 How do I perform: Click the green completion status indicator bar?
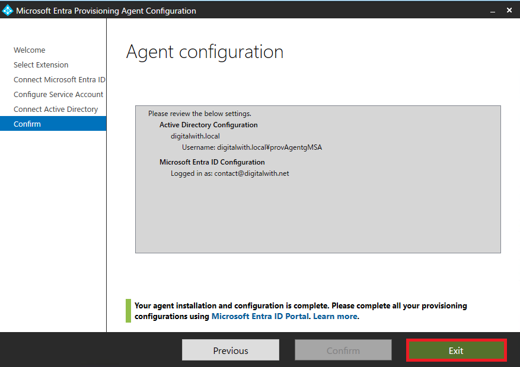coord(128,311)
